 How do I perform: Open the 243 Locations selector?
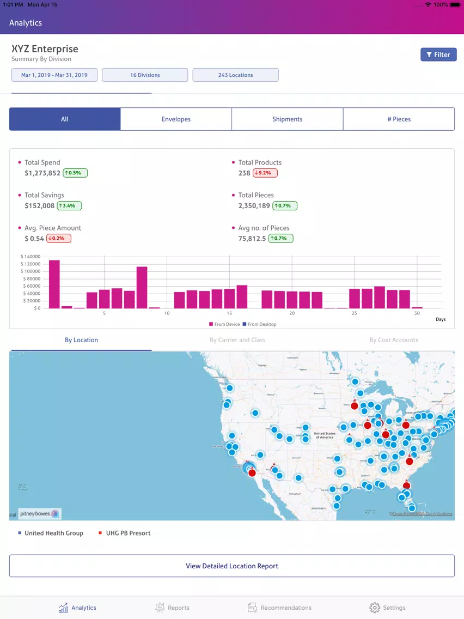pos(236,75)
